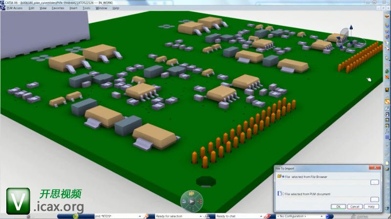Viewport: 391px width, 219px height.
Task: Click the chat icon left of 'Ready to chat'
Action: pyautogui.click(x=207, y=216)
